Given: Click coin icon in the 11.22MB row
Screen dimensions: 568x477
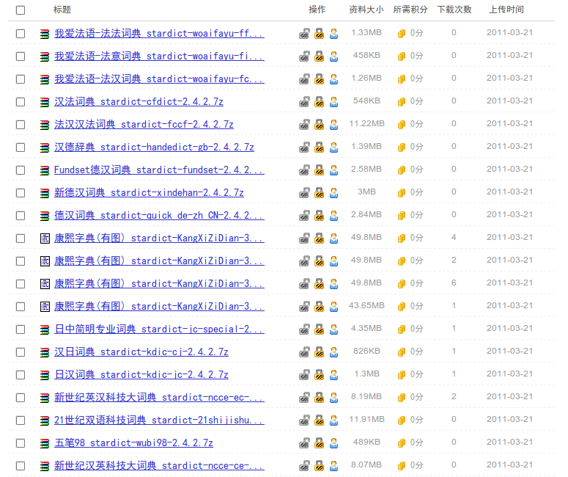Looking at the screenshot, I should pos(402,125).
